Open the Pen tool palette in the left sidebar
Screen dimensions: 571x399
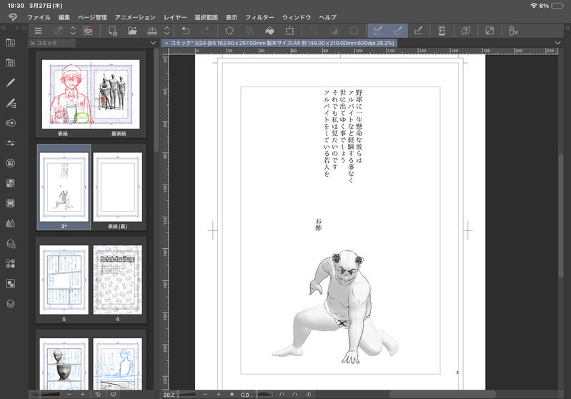[x=11, y=83]
